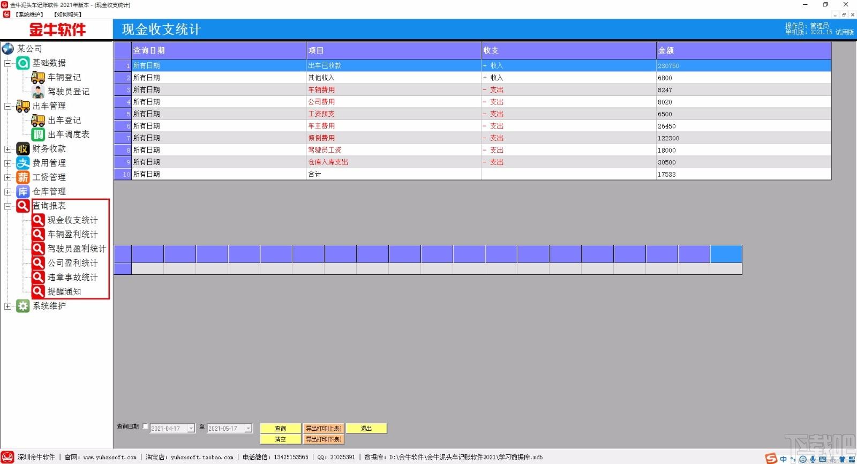Select the 违章事故统计 tree item
The height and width of the screenshot is (464, 857).
[72, 277]
